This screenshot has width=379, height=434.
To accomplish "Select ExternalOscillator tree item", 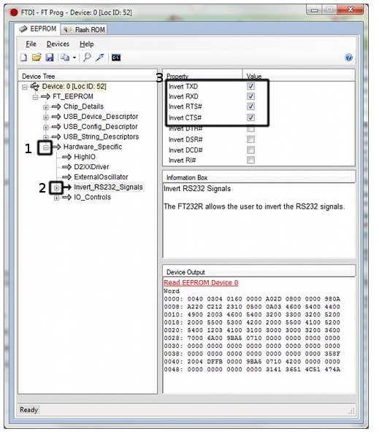I will 101,177.
